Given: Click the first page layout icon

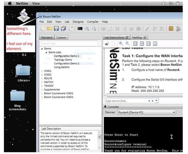Looking at the screenshot, I should click(x=135, y=44).
